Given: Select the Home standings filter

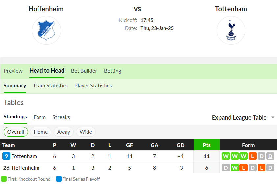Looking at the screenshot, I should tap(41, 132).
